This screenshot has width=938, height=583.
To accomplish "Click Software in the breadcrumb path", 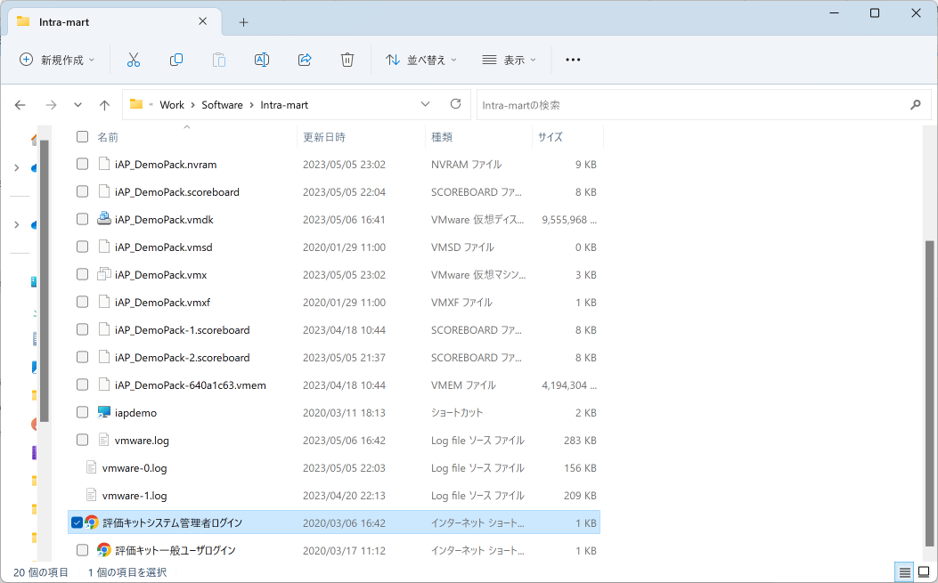I will (222, 105).
